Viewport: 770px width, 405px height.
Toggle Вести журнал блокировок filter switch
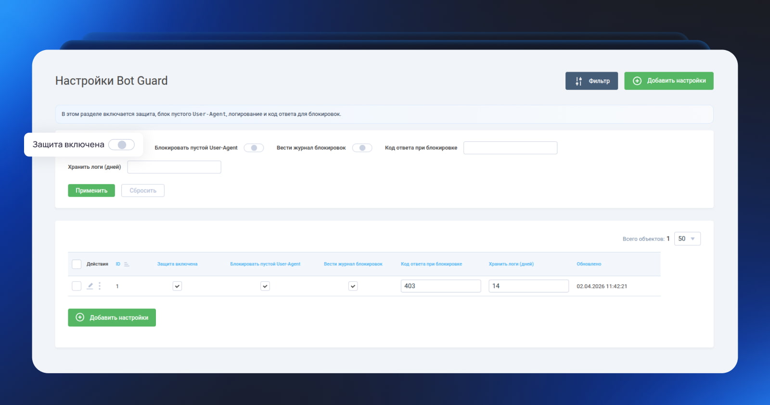tap(362, 148)
